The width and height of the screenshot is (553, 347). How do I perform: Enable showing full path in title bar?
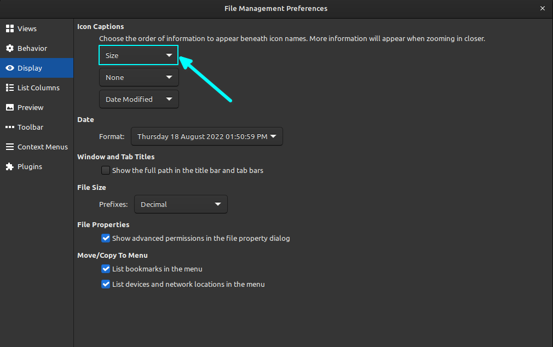click(x=105, y=170)
